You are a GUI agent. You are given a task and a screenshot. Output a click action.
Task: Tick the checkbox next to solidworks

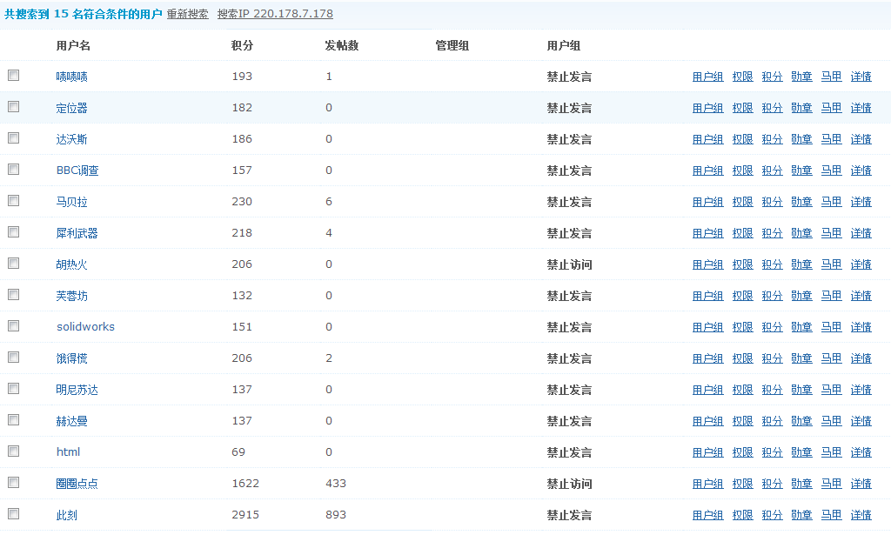tap(13, 326)
